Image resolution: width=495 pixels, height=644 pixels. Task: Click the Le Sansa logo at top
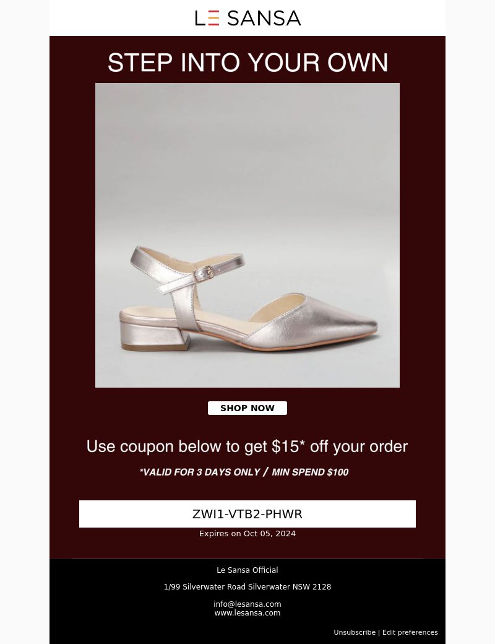tap(247, 18)
